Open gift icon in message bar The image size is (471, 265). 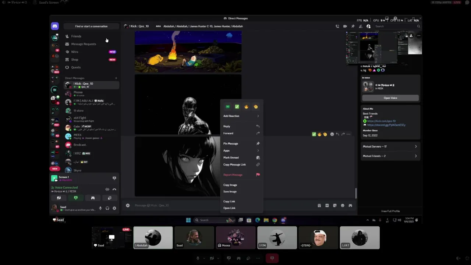coord(319,205)
